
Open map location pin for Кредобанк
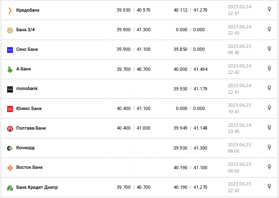[x=269, y=9]
